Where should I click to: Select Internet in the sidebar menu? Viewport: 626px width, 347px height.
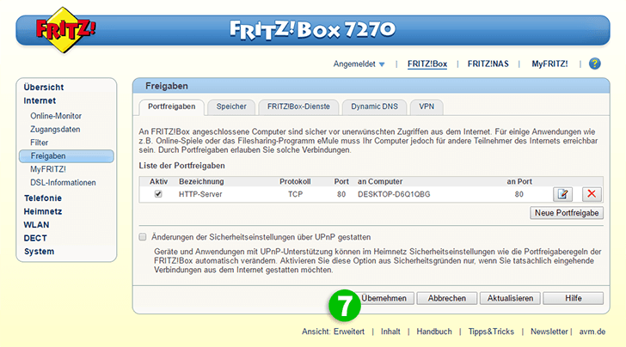(40, 100)
